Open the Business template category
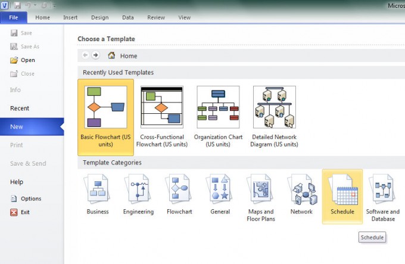 point(98,194)
